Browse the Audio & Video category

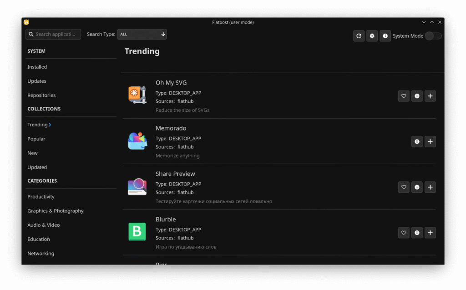point(43,225)
